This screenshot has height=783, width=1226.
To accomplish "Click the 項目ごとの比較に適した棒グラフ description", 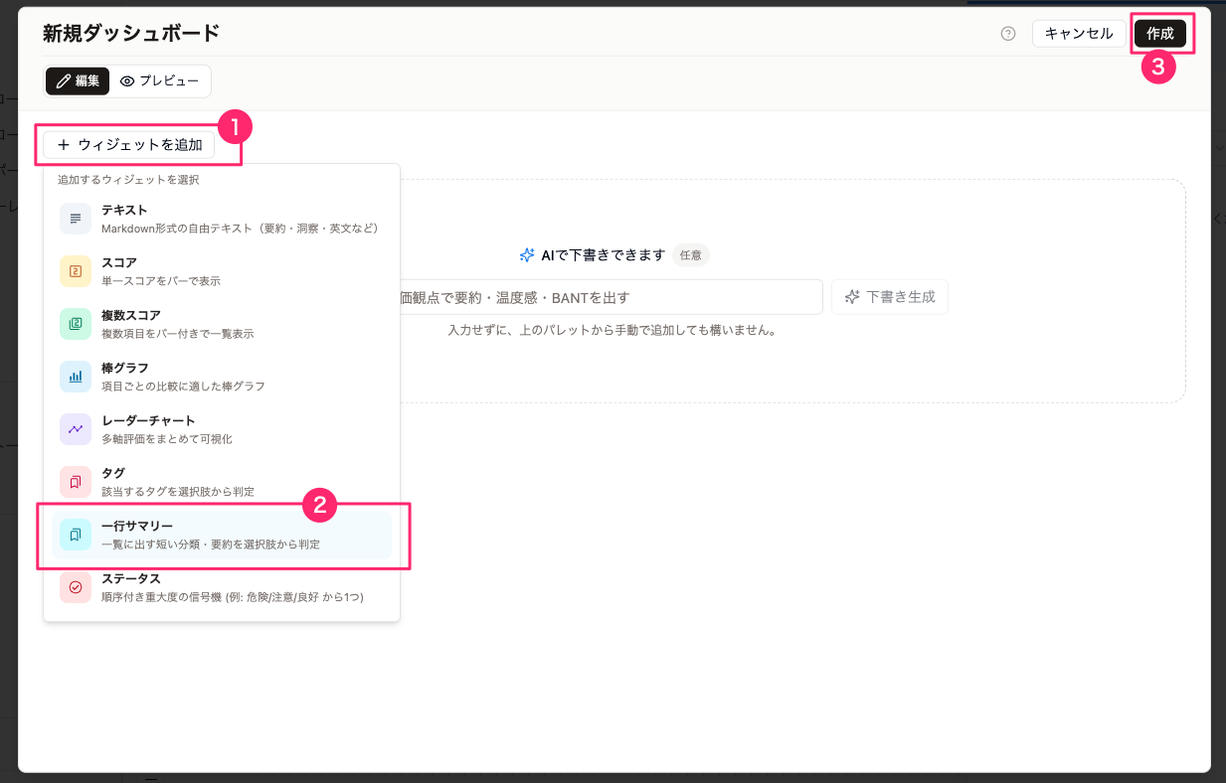I will tap(183, 386).
